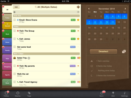The height and width of the screenshot is (98, 131).
Task: Tap the 6 items due today summary
Action: 104,66
